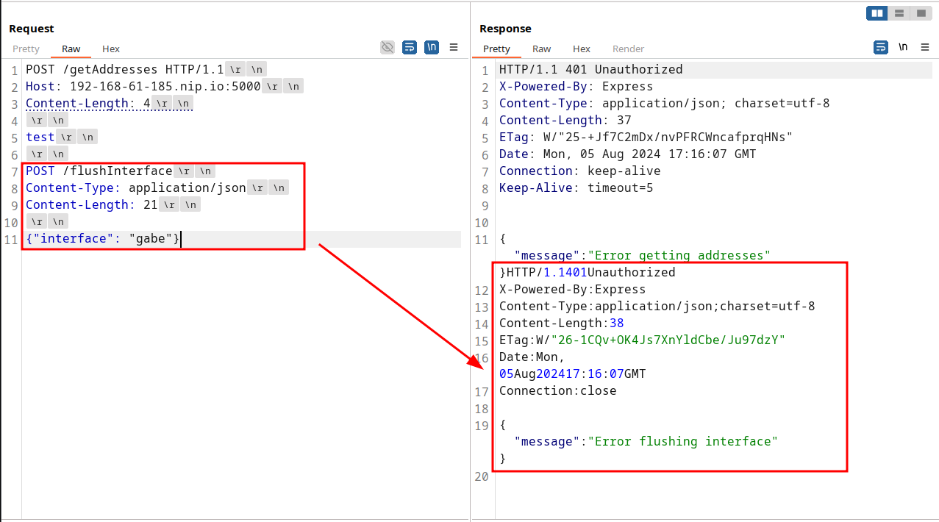Viewport: 939px width, 522px height.
Task: Click 'Content-Type: application/json' in request
Action: [136, 187]
